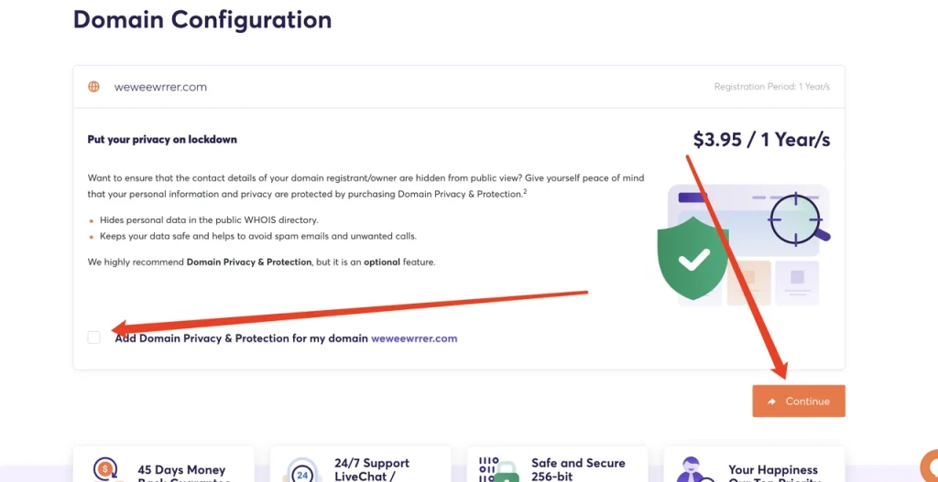Open the purple weweewrrer.com link

pyautogui.click(x=414, y=338)
